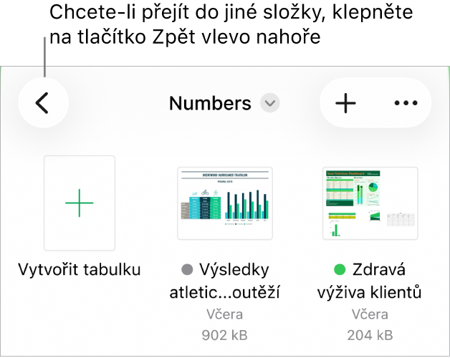
Task: Click the bar chart in triathlon thumbnail
Action: pos(246,206)
